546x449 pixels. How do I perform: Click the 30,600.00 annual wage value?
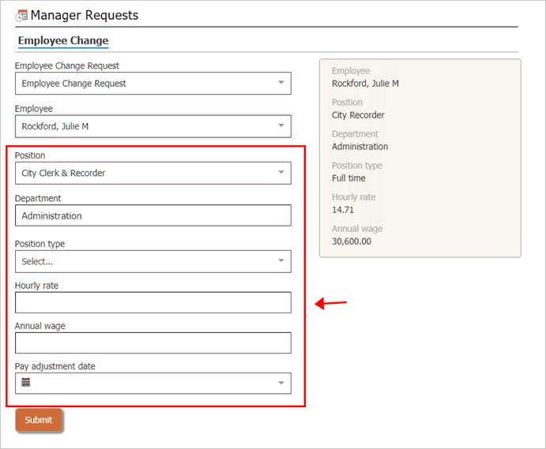351,241
